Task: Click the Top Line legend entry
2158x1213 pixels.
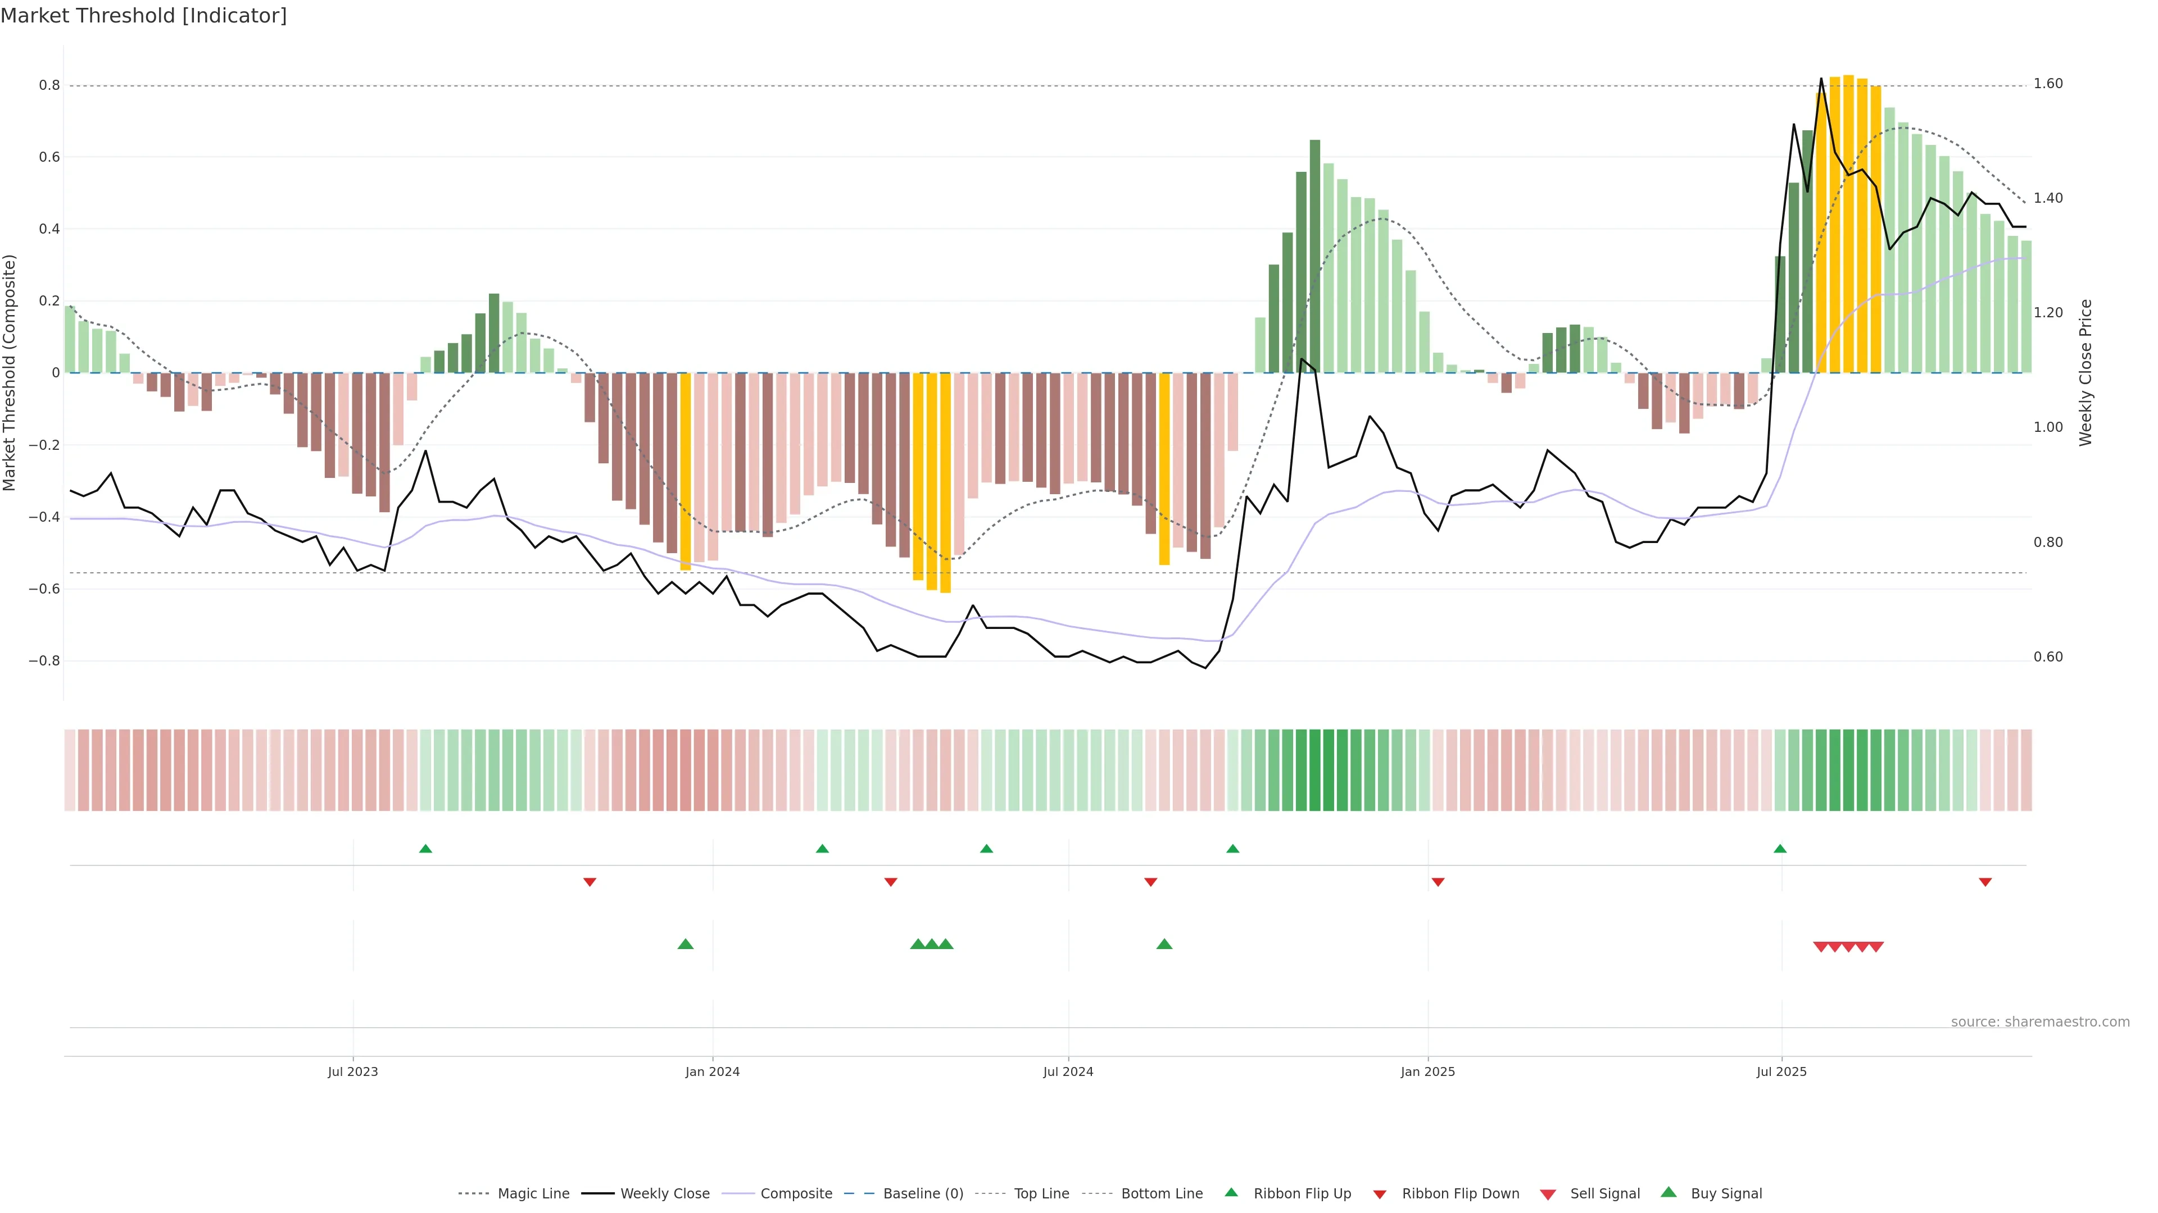Action: (x=1041, y=1193)
